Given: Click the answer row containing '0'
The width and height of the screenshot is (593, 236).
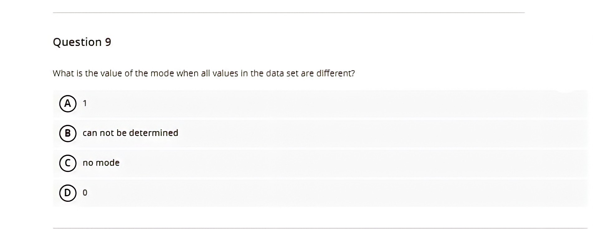Looking at the screenshot, I should click(x=280, y=193).
